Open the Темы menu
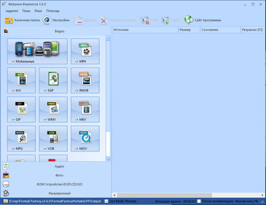 (x=26, y=11)
